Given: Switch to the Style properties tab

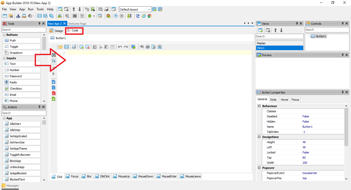Looking at the screenshot, I should pos(273,99).
